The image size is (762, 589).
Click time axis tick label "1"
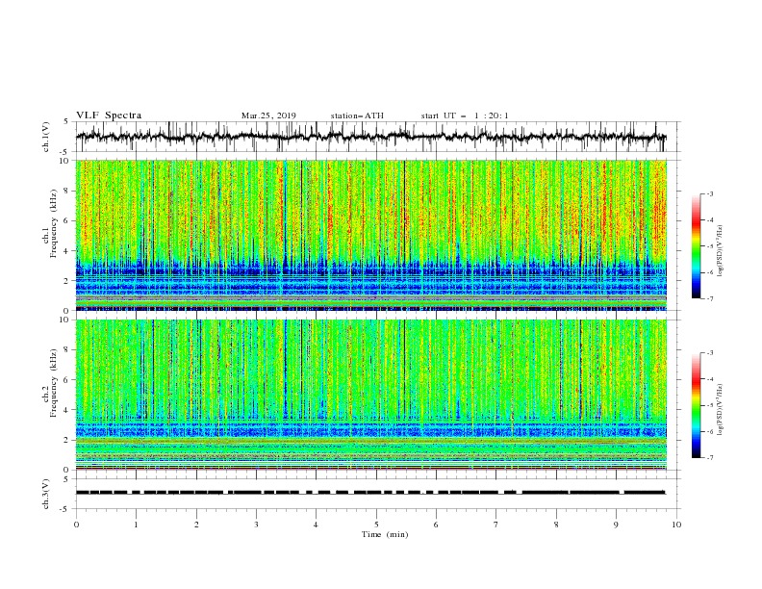[x=137, y=525]
